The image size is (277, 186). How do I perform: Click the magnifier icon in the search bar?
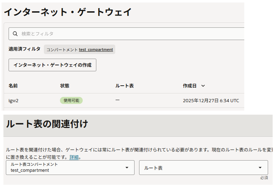15,34
